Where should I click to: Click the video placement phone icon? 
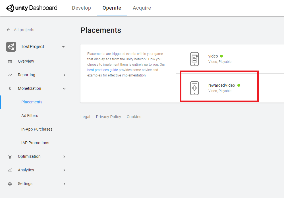(194, 59)
